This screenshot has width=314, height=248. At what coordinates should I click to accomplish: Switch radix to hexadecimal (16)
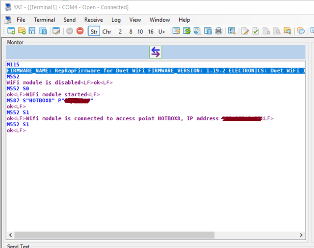[151, 32]
